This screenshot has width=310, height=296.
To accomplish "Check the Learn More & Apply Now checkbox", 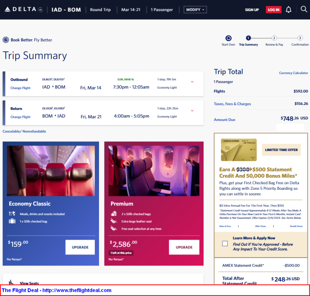I will 225,243.
